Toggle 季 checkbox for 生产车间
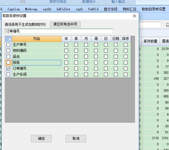This screenshot has width=169, height=150. (x=76, y=74)
